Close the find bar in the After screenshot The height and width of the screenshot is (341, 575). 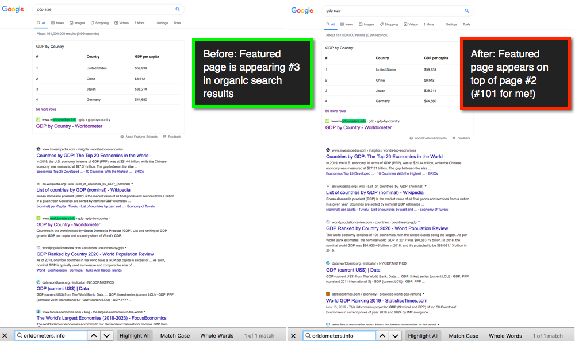coord(293,335)
